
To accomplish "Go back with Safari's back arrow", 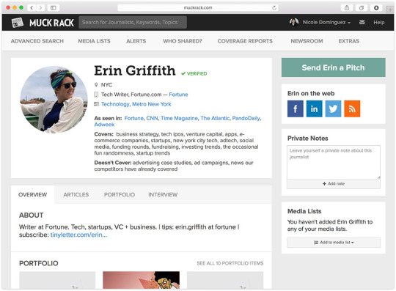I will (32, 8).
